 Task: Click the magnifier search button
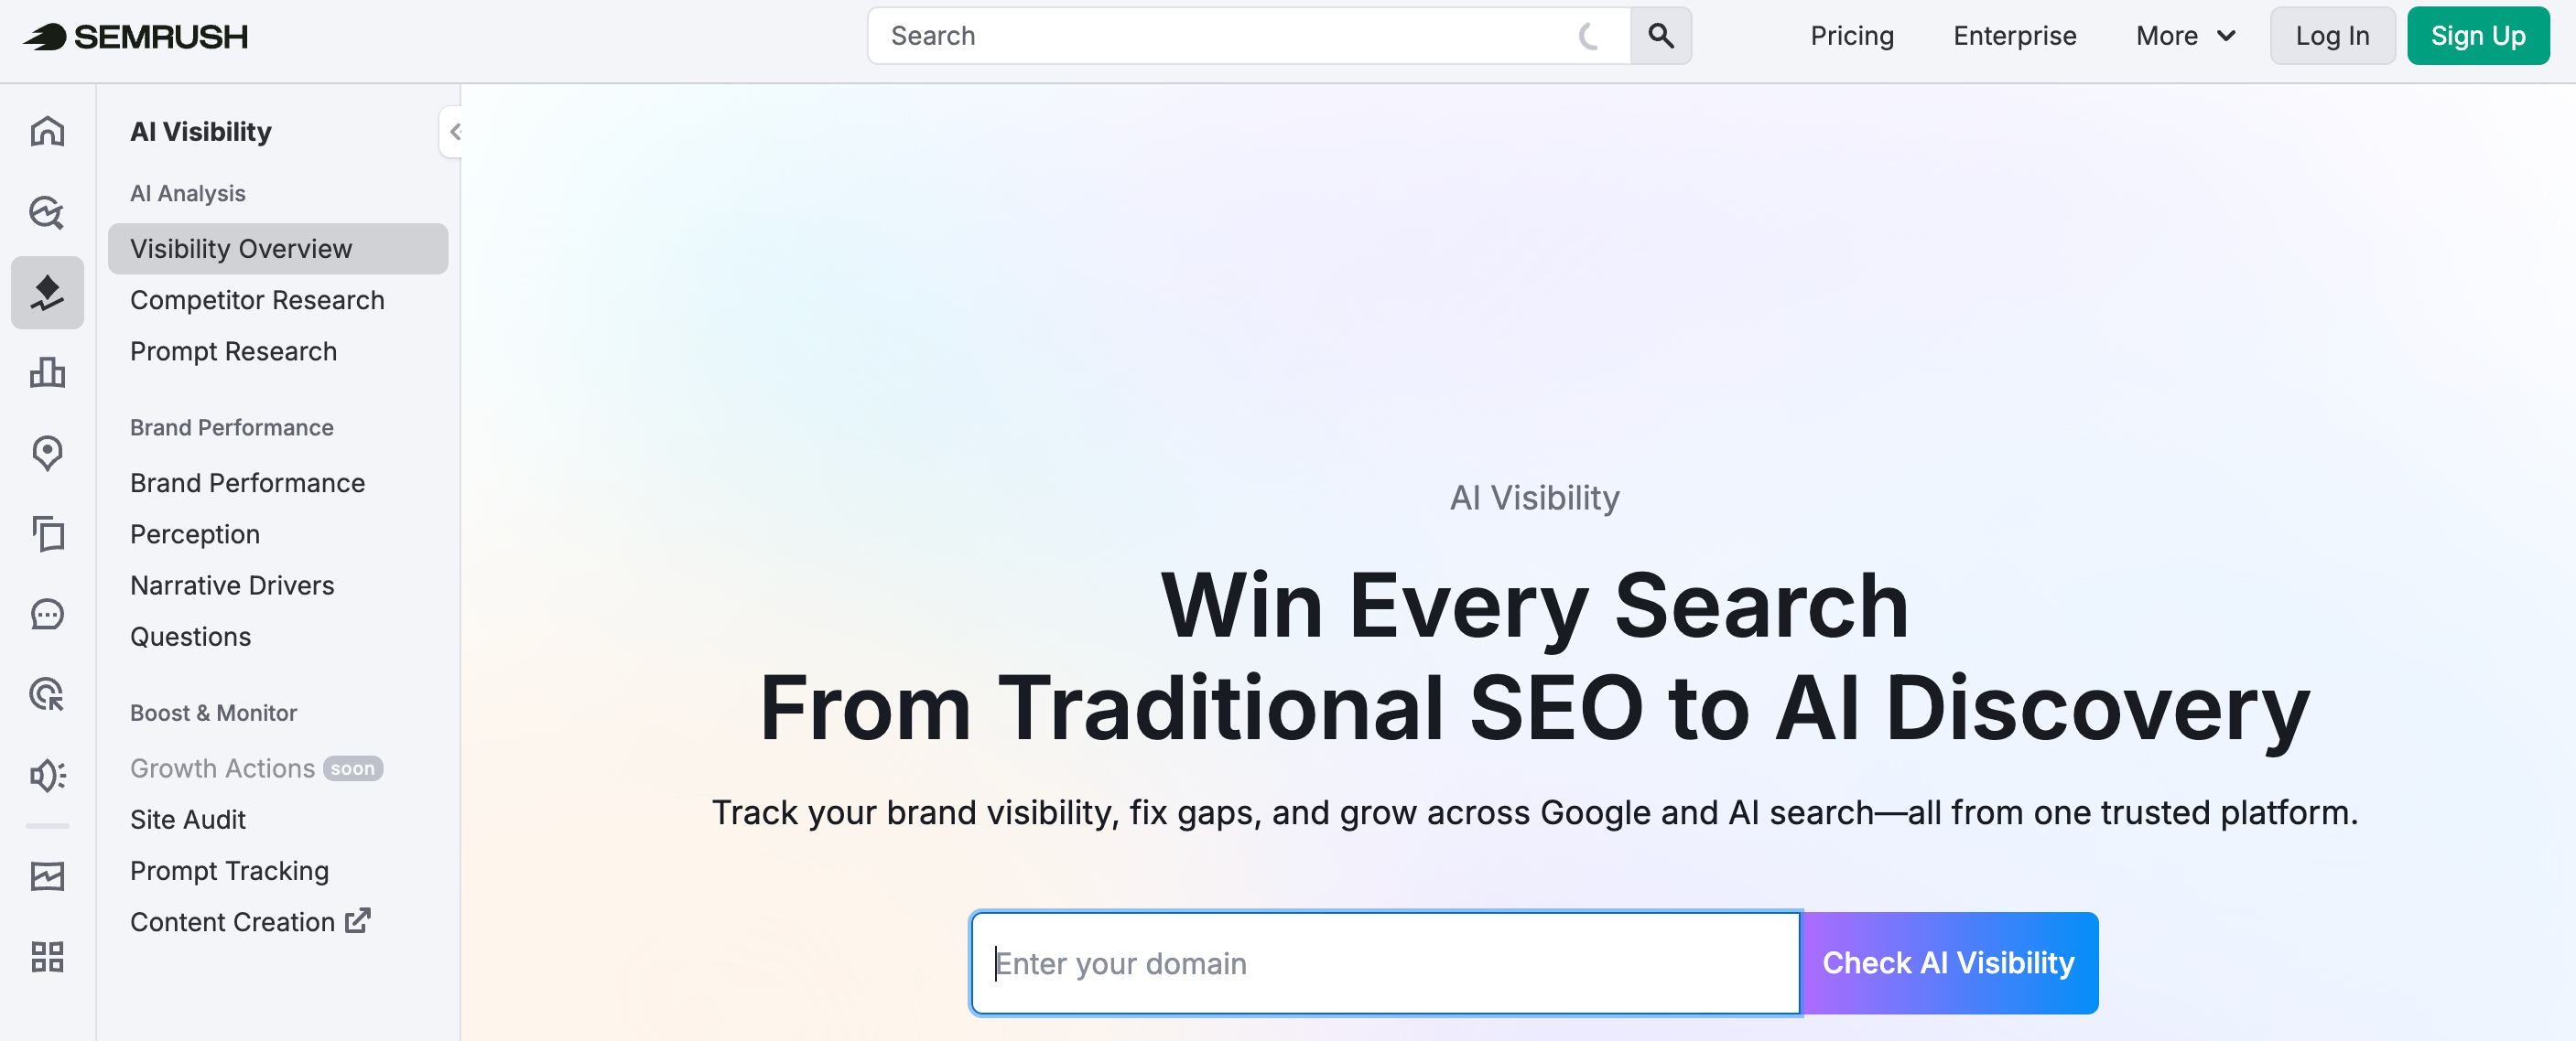(x=1660, y=36)
